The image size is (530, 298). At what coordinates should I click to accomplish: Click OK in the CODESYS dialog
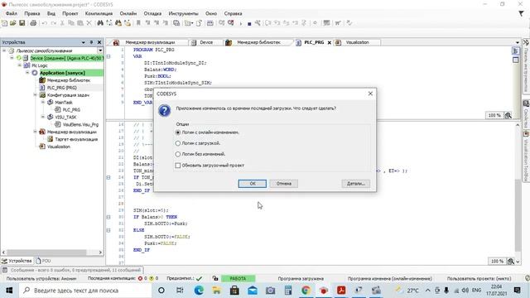[252, 184]
